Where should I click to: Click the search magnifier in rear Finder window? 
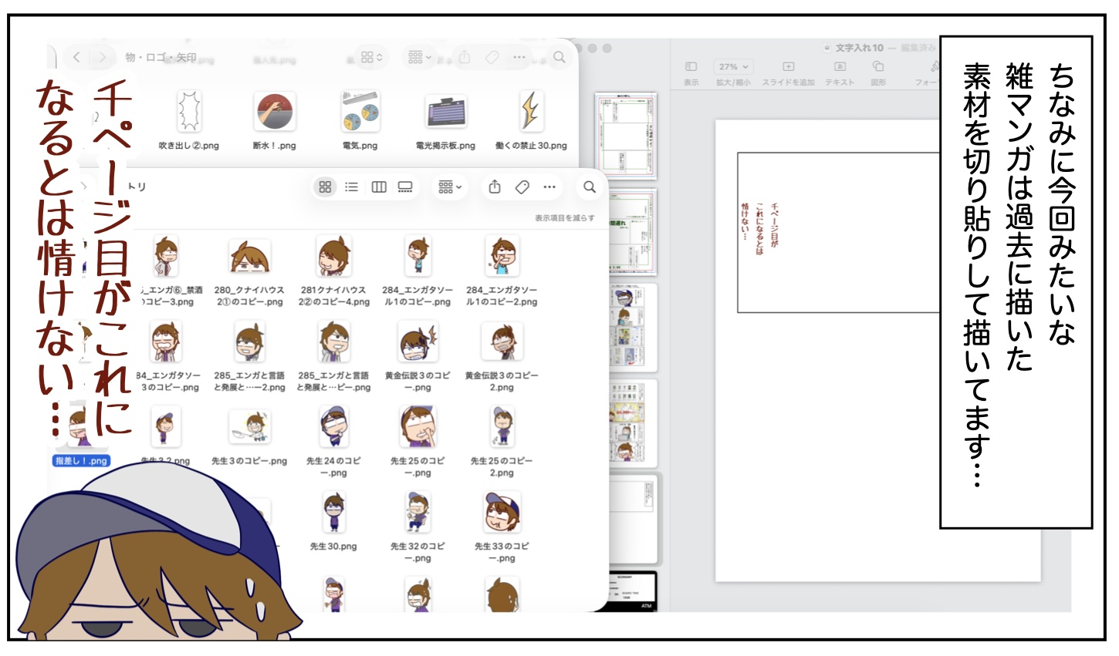coord(559,57)
